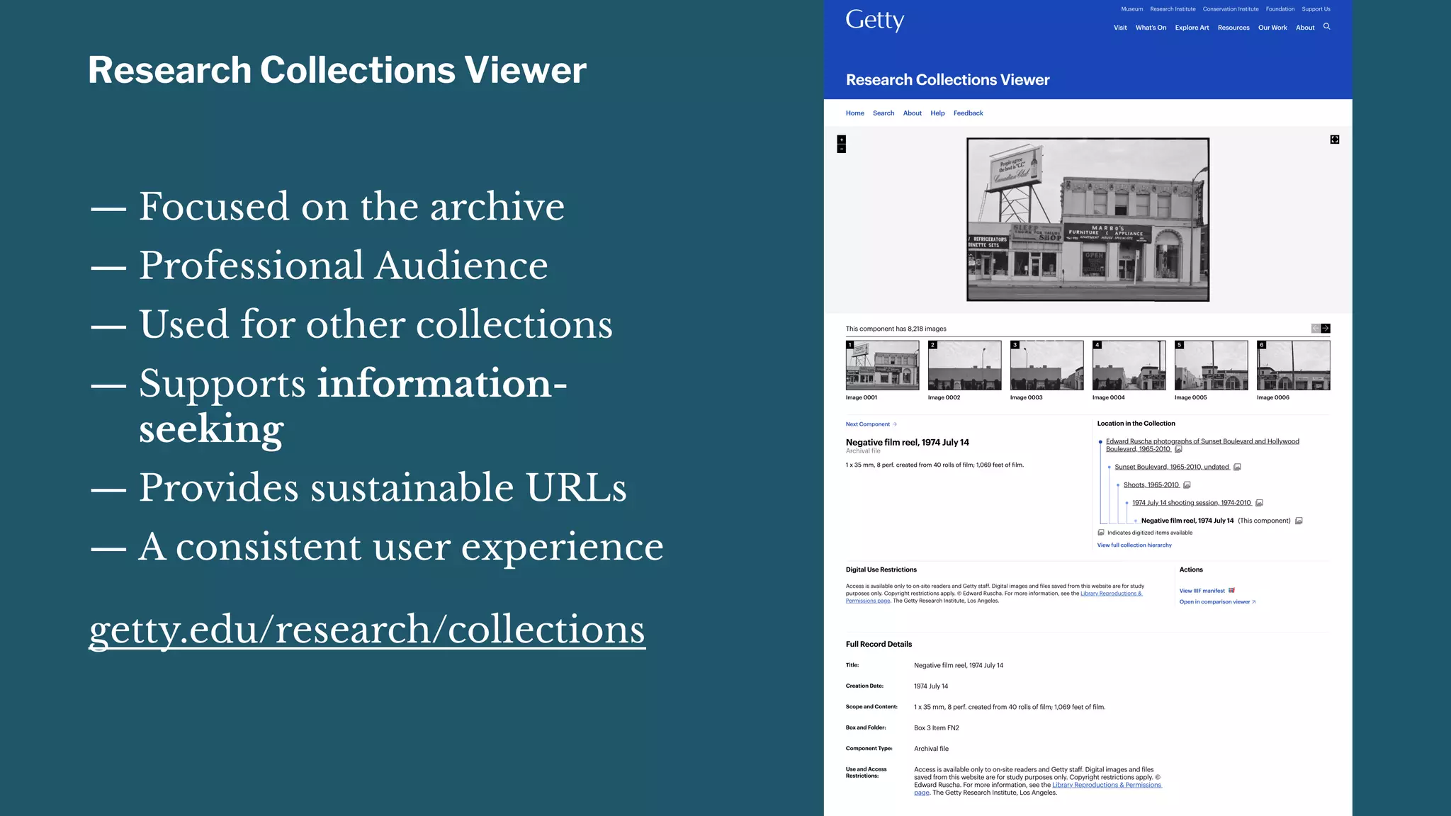1451x816 pixels.
Task: Click View full collection hierarchy
Action: coord(1134,545)
